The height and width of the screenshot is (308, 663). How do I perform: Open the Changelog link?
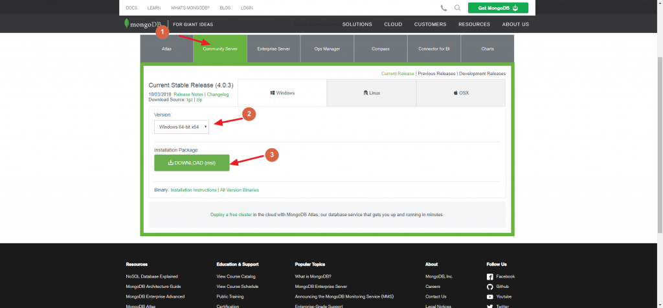pyautogui.click(x=218, y=94)
